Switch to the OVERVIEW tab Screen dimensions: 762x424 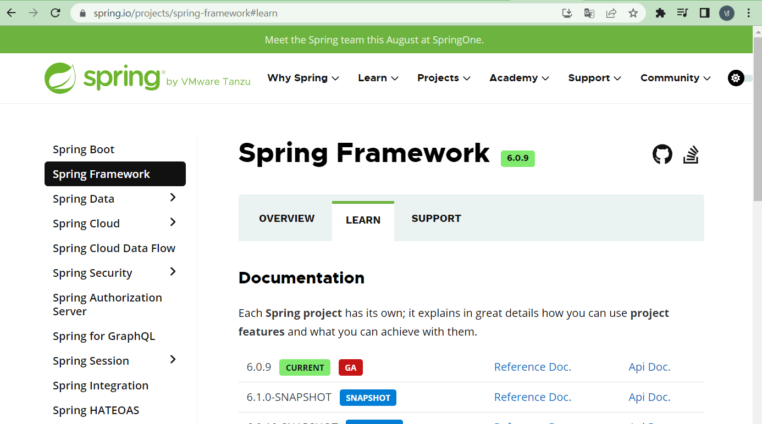tap(287, 219)
